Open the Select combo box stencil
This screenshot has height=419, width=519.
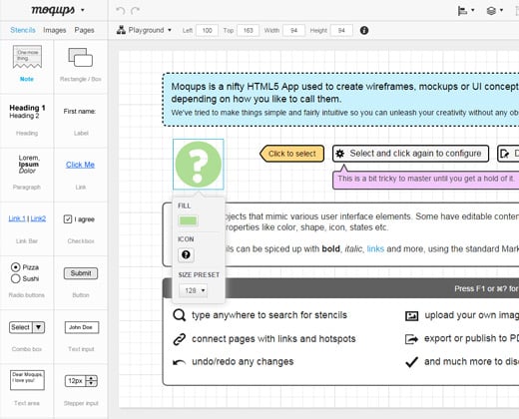coord(27,327)
